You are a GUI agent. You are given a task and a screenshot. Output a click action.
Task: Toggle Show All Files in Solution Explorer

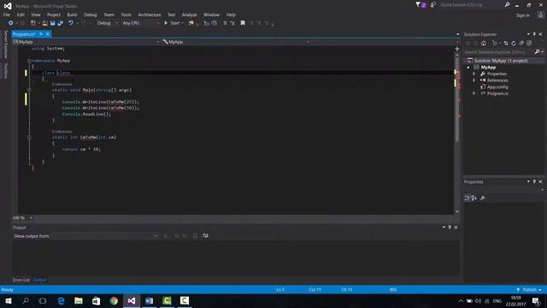coord(529,44)
